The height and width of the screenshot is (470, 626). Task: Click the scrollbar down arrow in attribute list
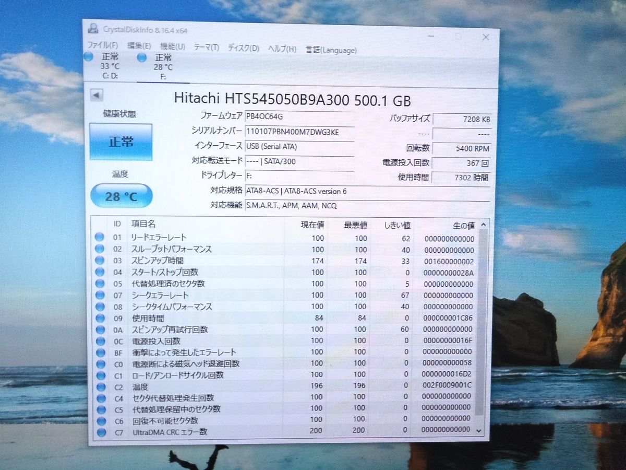[x=478, y=430]
